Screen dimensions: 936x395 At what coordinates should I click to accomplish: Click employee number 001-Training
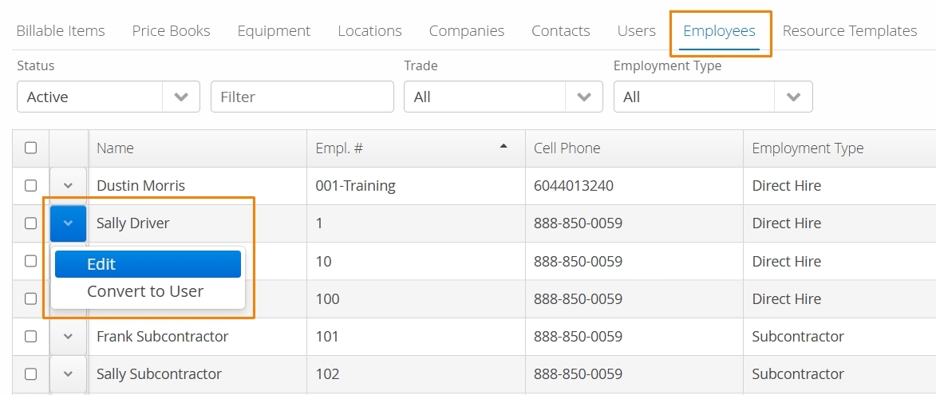click(x=356, y=186)
